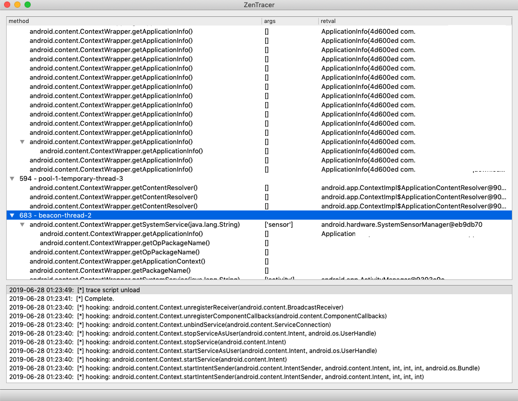
Task: Select the 683 - beacon-thread-2 row
Action: pyautogui.click(x=259, y=216)
